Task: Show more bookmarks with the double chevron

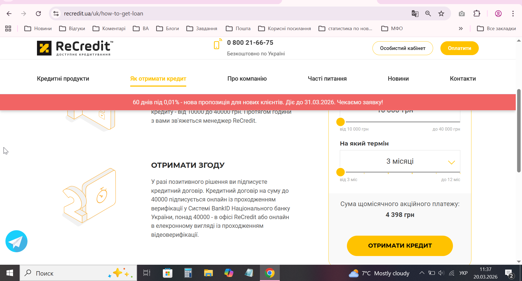Action: 461,29
